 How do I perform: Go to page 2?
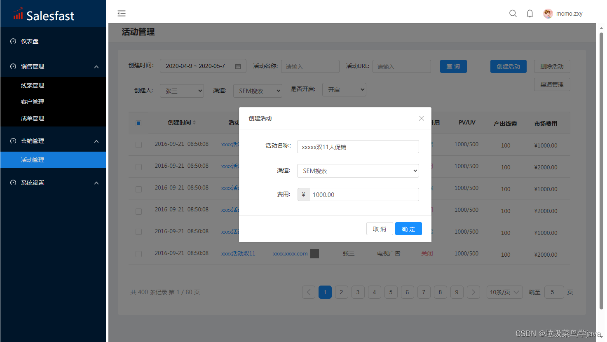point(342,292)
